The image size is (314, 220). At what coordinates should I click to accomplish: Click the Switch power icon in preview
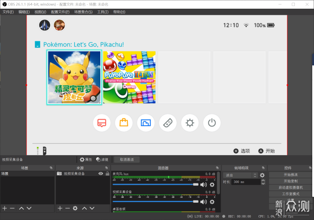coord(212,123)
